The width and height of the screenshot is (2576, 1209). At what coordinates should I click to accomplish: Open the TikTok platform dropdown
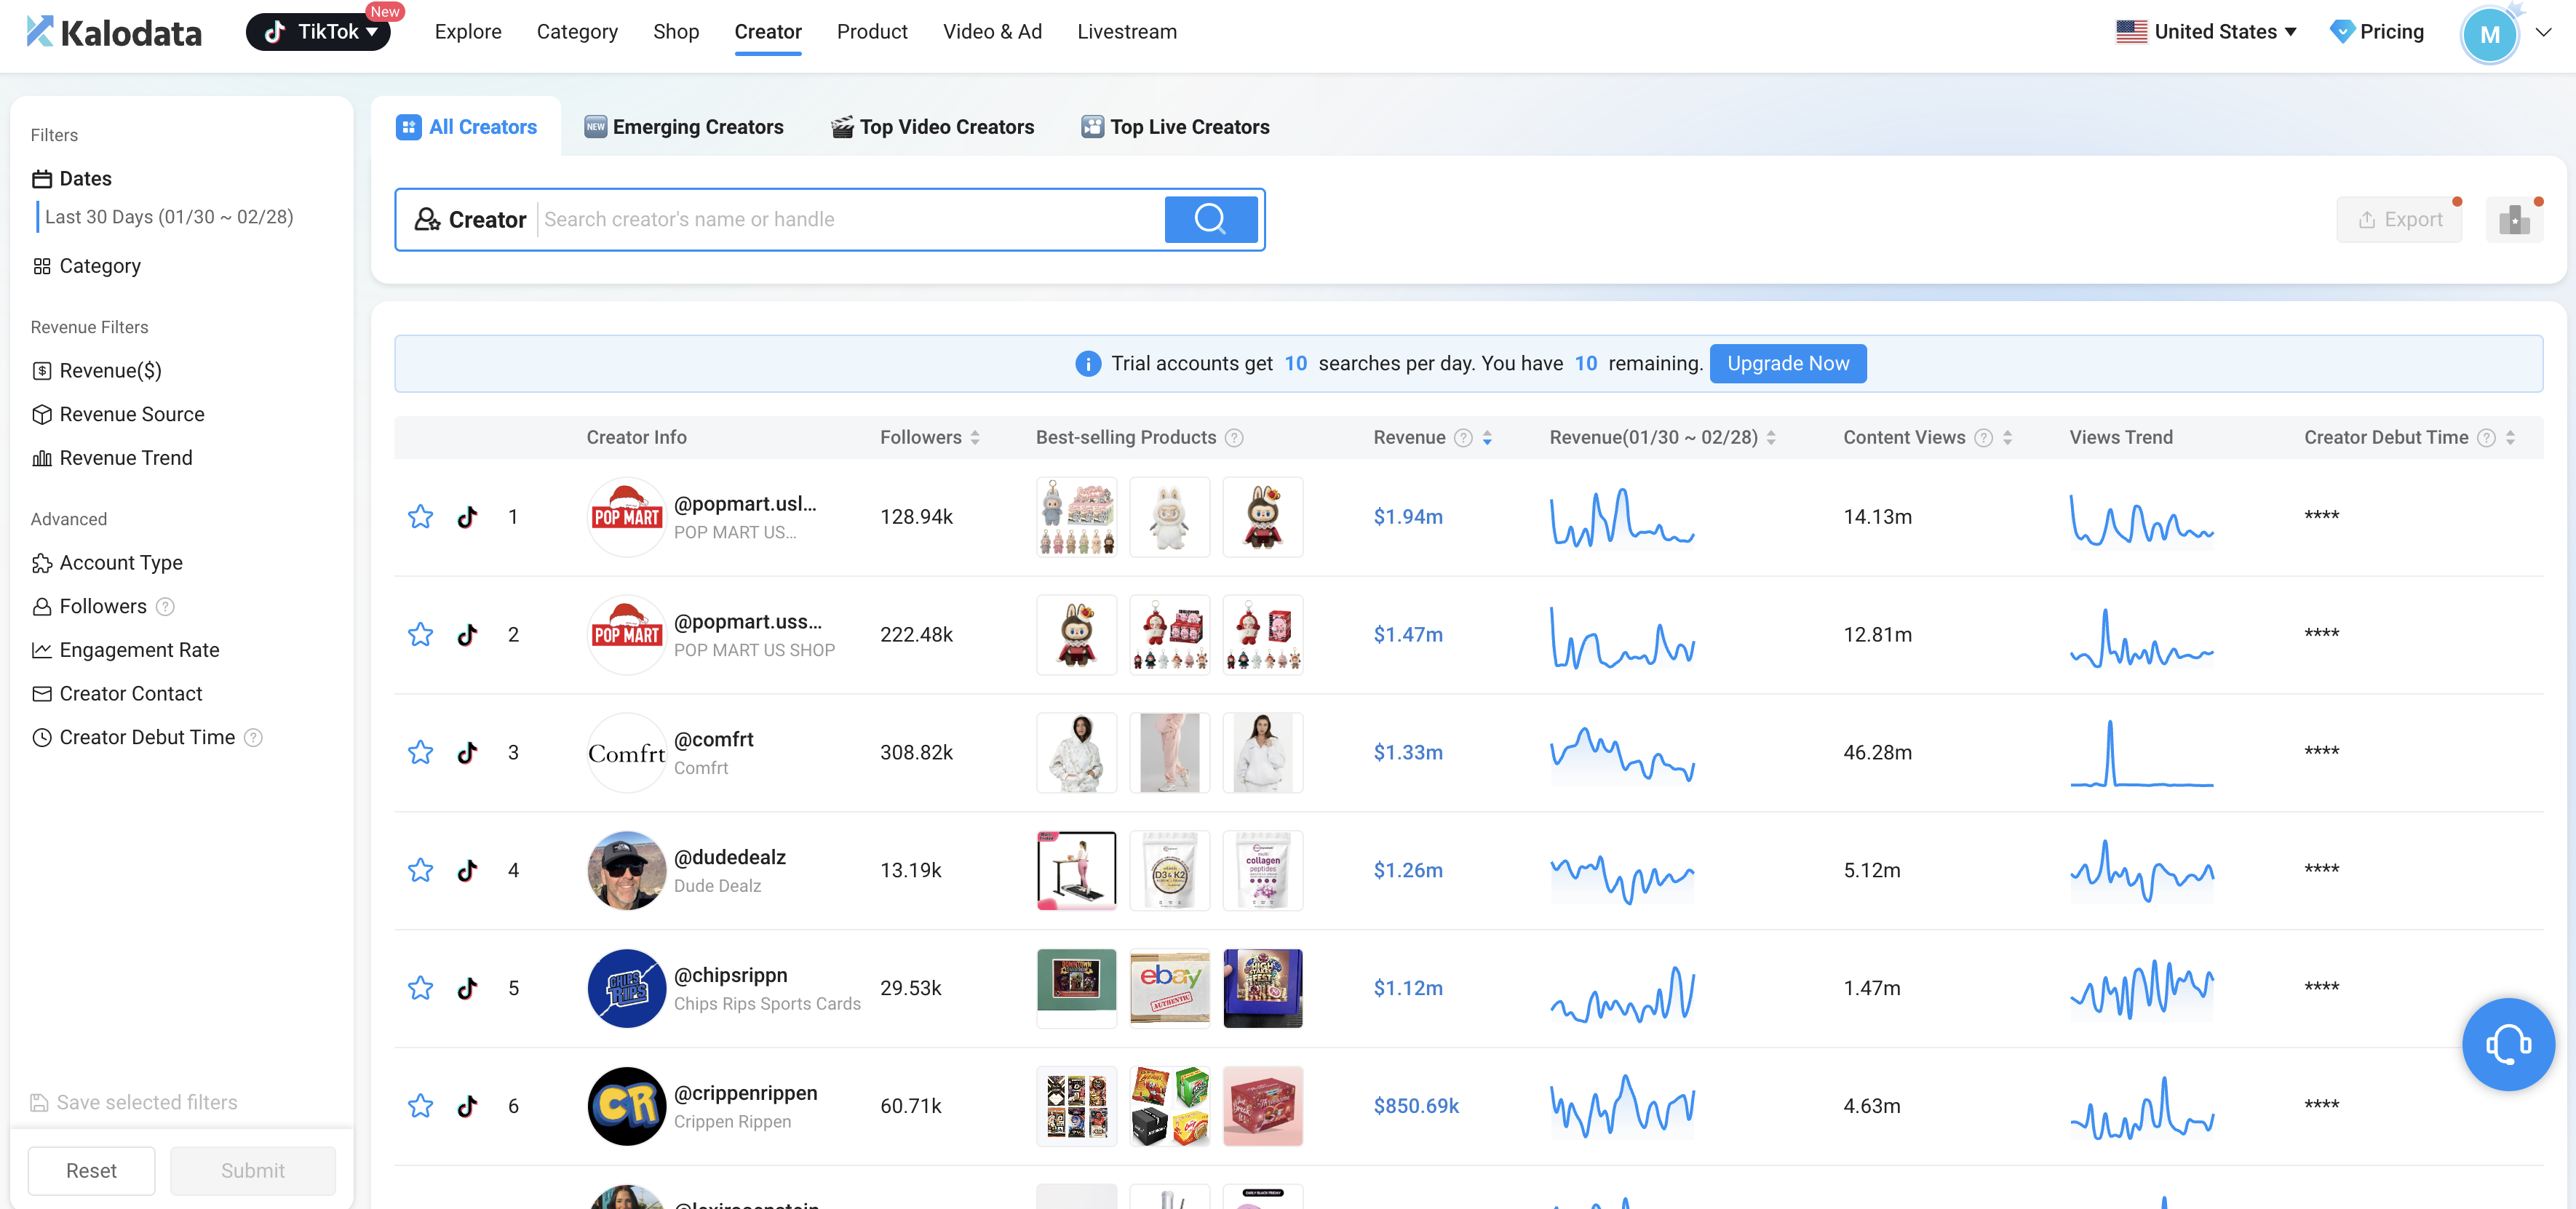(319, 32)
